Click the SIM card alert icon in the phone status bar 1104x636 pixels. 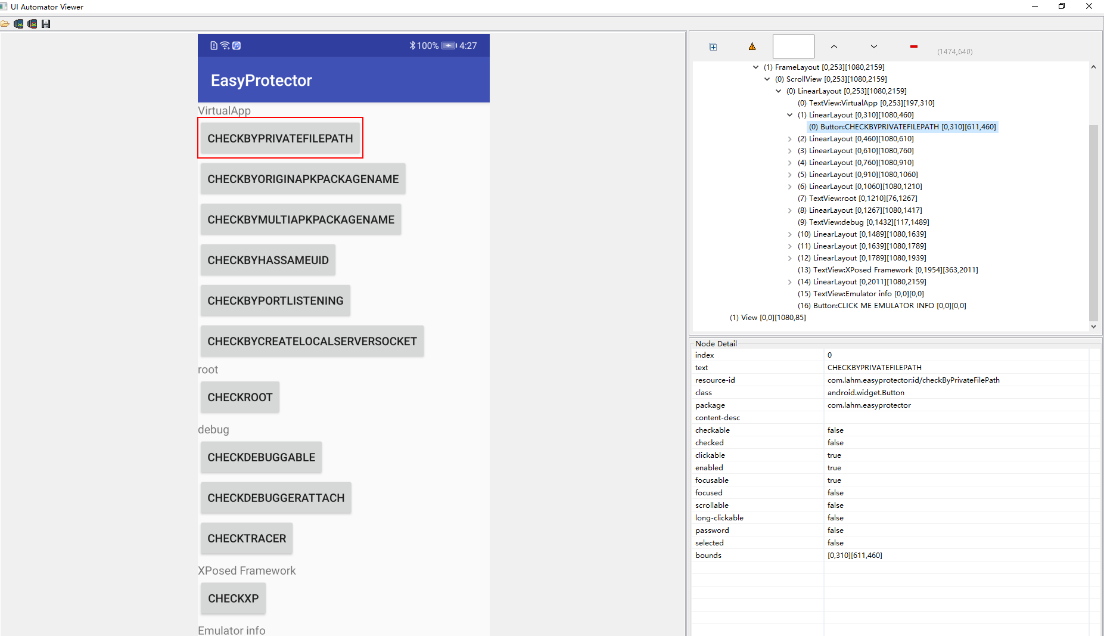click(x=214, y=45)
